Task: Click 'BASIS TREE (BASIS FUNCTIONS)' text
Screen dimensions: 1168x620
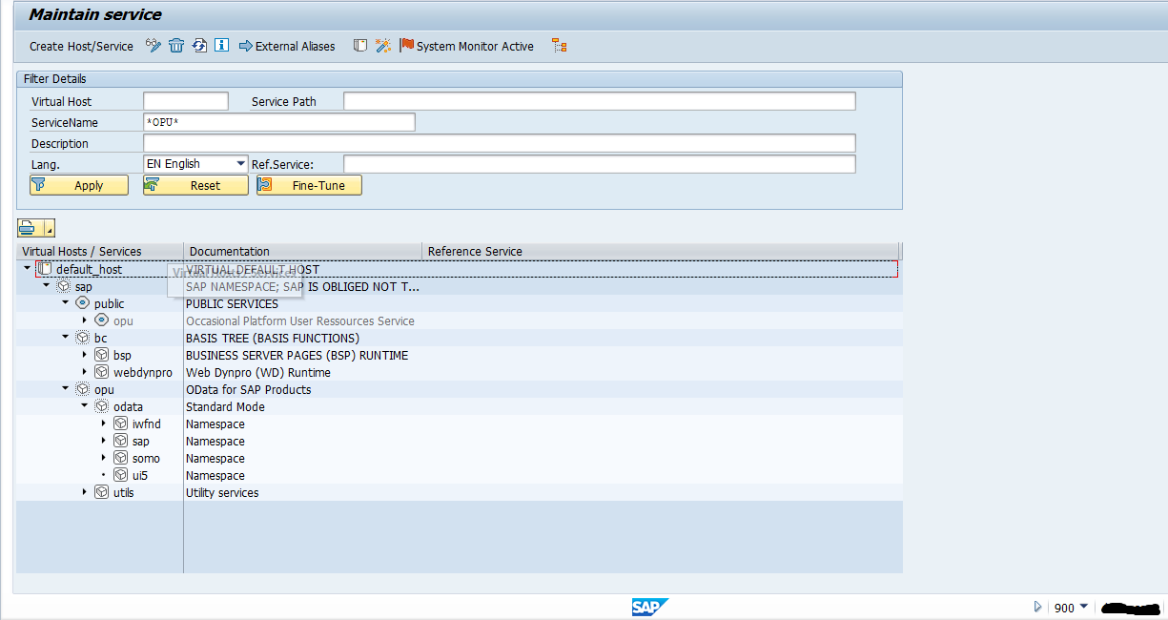Action: click(273, 339)
